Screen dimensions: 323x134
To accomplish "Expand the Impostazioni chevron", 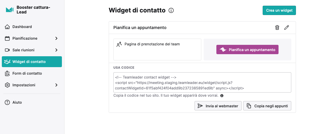I will click(x=56, y=85).
